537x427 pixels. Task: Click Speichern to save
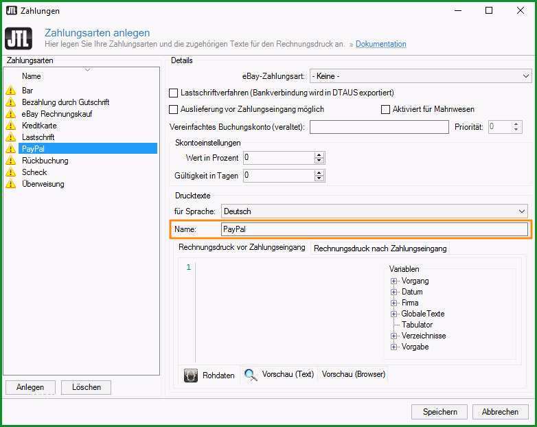coord(439,412)
